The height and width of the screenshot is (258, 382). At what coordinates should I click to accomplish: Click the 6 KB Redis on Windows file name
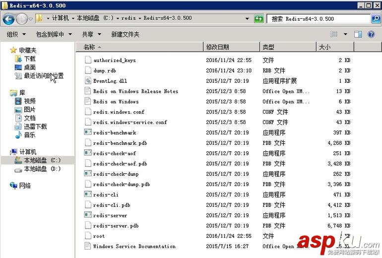[x=116, y=102]
